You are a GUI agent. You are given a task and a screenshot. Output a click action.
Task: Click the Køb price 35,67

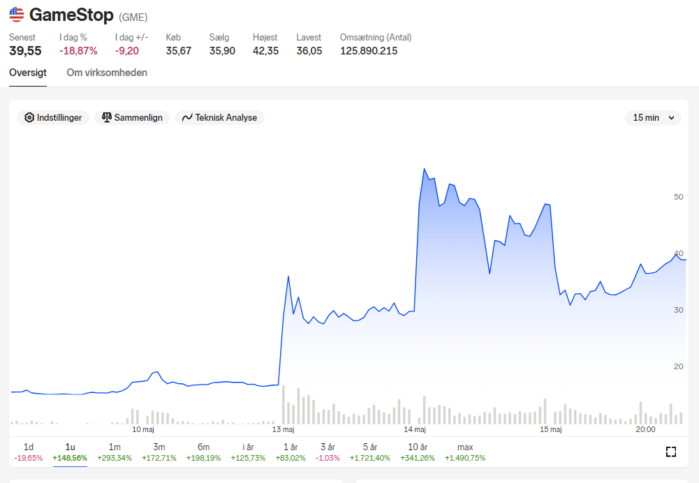[x=178, y=51]
